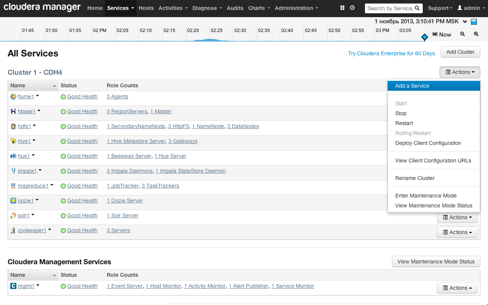Screen dimensions: 488x305
Task: Click the flume1 service icon
Action: [x=13, y=96]
